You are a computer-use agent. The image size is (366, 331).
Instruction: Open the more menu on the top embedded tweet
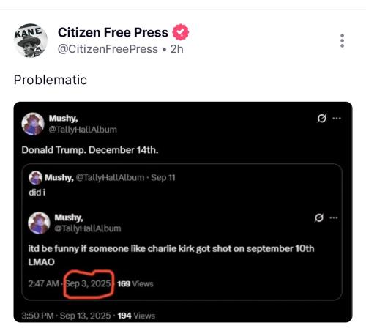tap(337, 119)
